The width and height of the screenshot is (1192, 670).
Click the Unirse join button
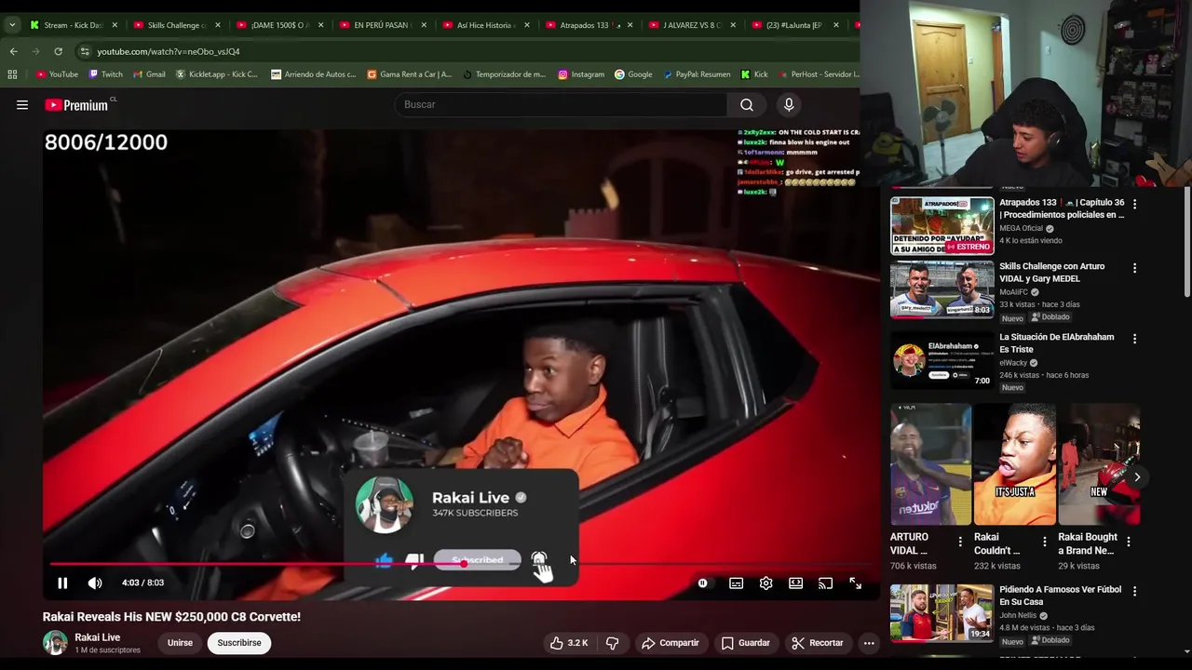tap(180, 643)
